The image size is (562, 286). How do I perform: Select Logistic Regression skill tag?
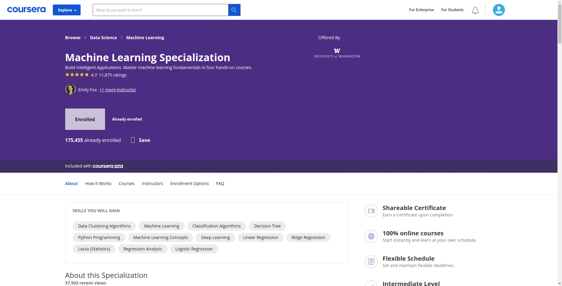coord(194,249)
